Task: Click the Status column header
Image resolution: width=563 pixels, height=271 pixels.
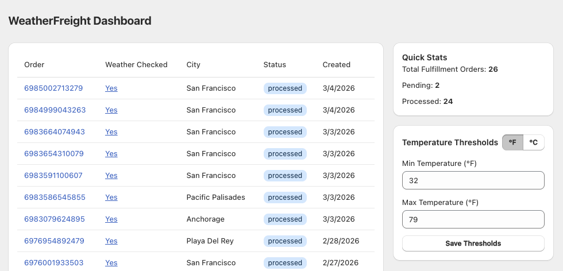Action: coord(275,65)
